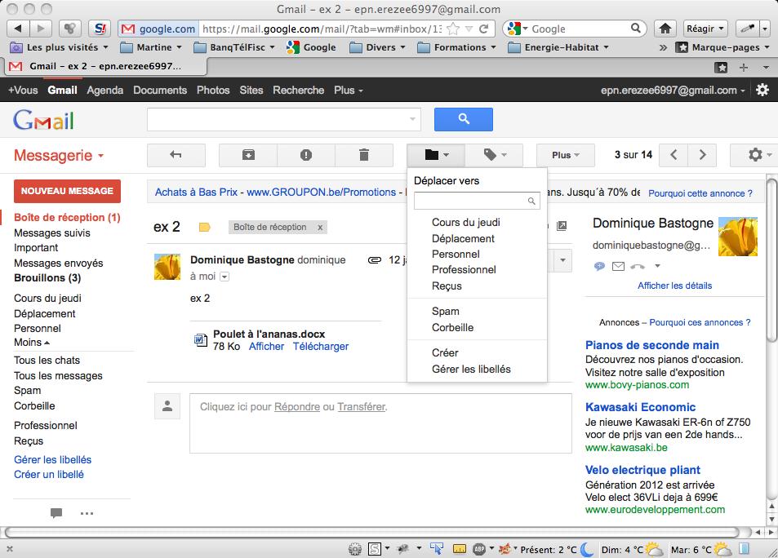Viewport: 778px width, 558px height.
Task: Remove the Boîte de réception label
Action: click(x=320, y=227)
